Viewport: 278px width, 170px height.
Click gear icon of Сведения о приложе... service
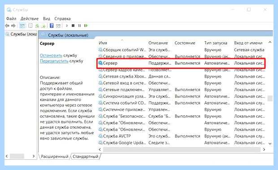pos(100,56)
